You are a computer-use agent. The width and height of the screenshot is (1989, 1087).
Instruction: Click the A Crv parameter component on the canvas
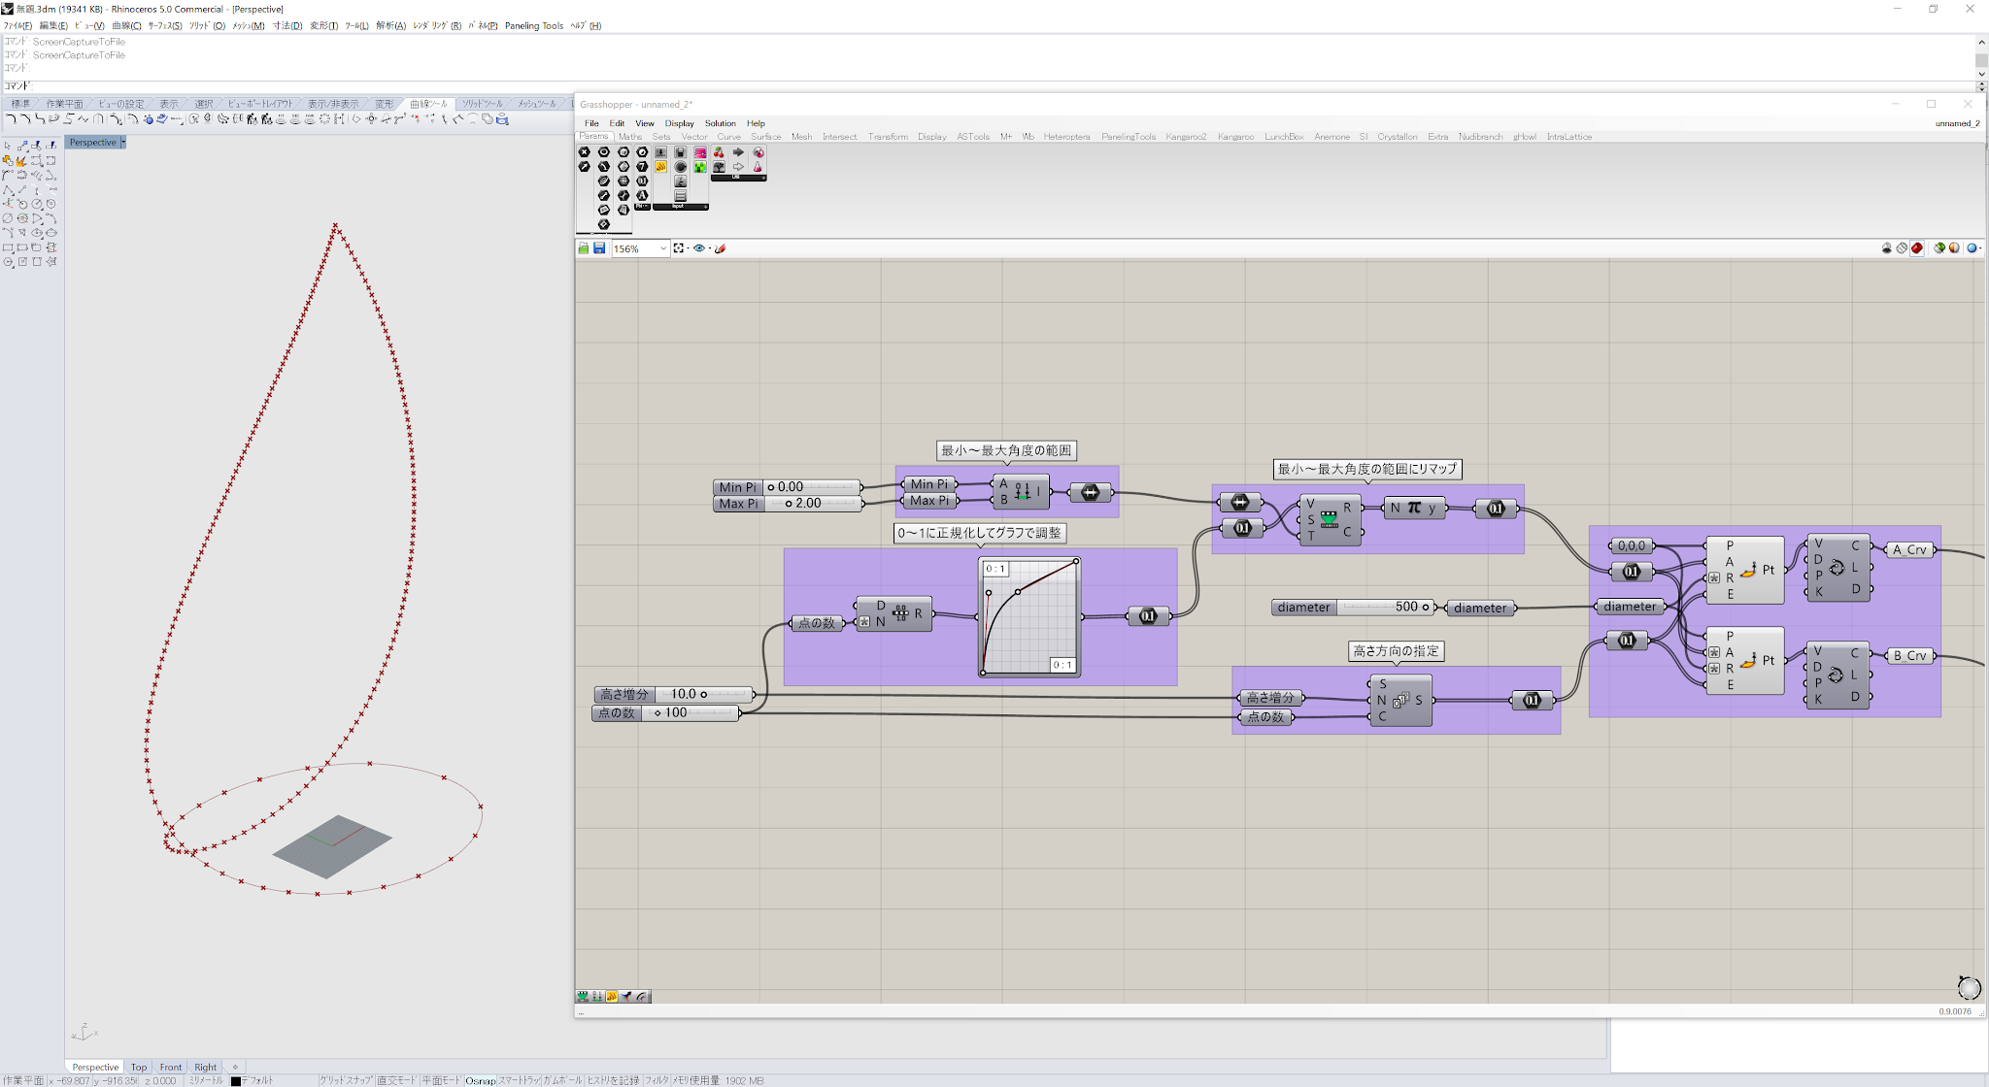[1909, 549]
